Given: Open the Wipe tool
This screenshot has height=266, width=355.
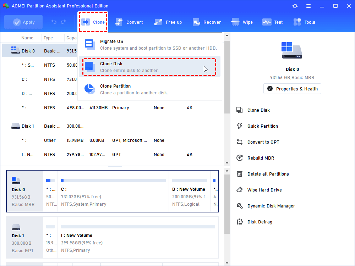Looking at the screenshot, I should 235,22.
